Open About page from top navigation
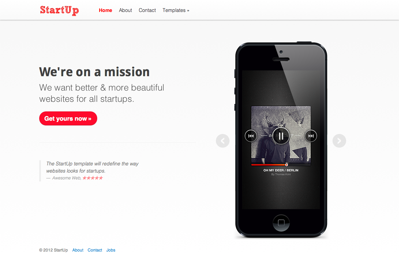Screen dimensions: 399x257 coord(125,10)
